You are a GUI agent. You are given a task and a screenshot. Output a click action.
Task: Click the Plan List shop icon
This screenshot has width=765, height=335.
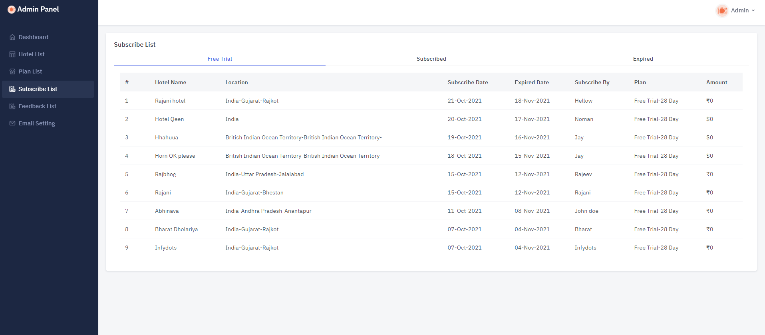click(x=12, y=71)
